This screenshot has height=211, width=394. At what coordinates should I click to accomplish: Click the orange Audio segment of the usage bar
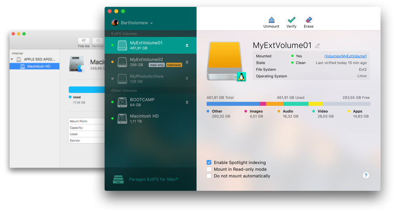tap(275, 104)
